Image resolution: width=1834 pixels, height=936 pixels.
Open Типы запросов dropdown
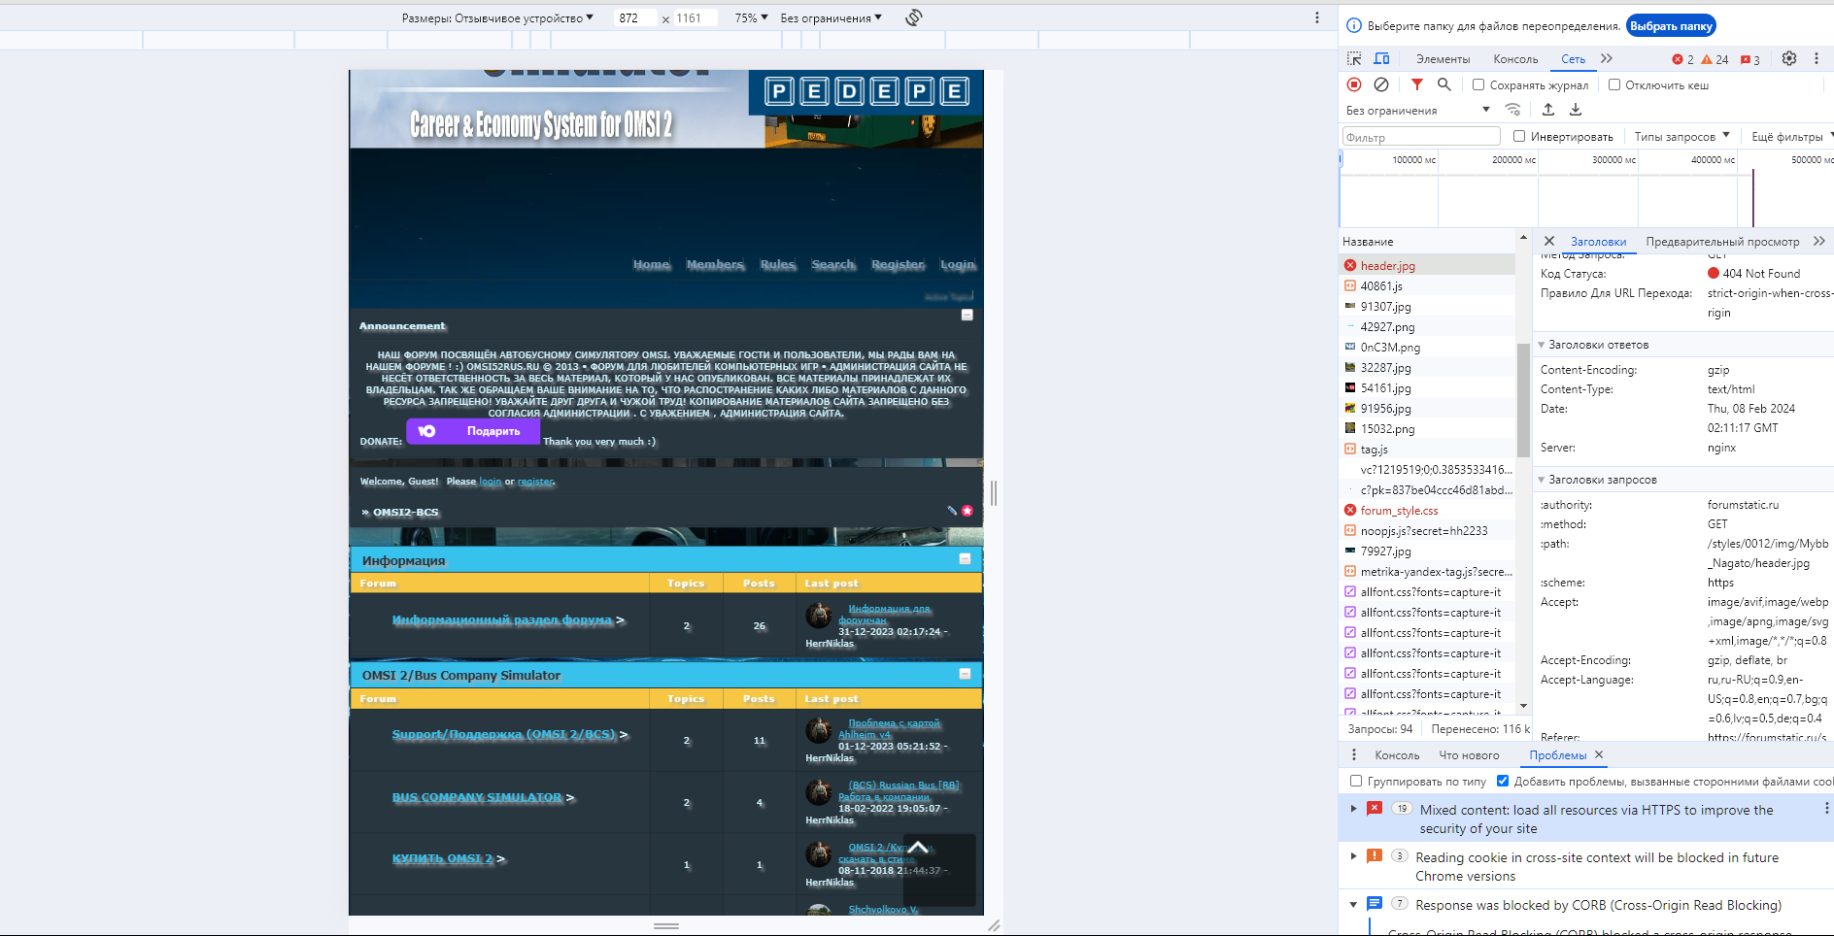coord(1681,136)
